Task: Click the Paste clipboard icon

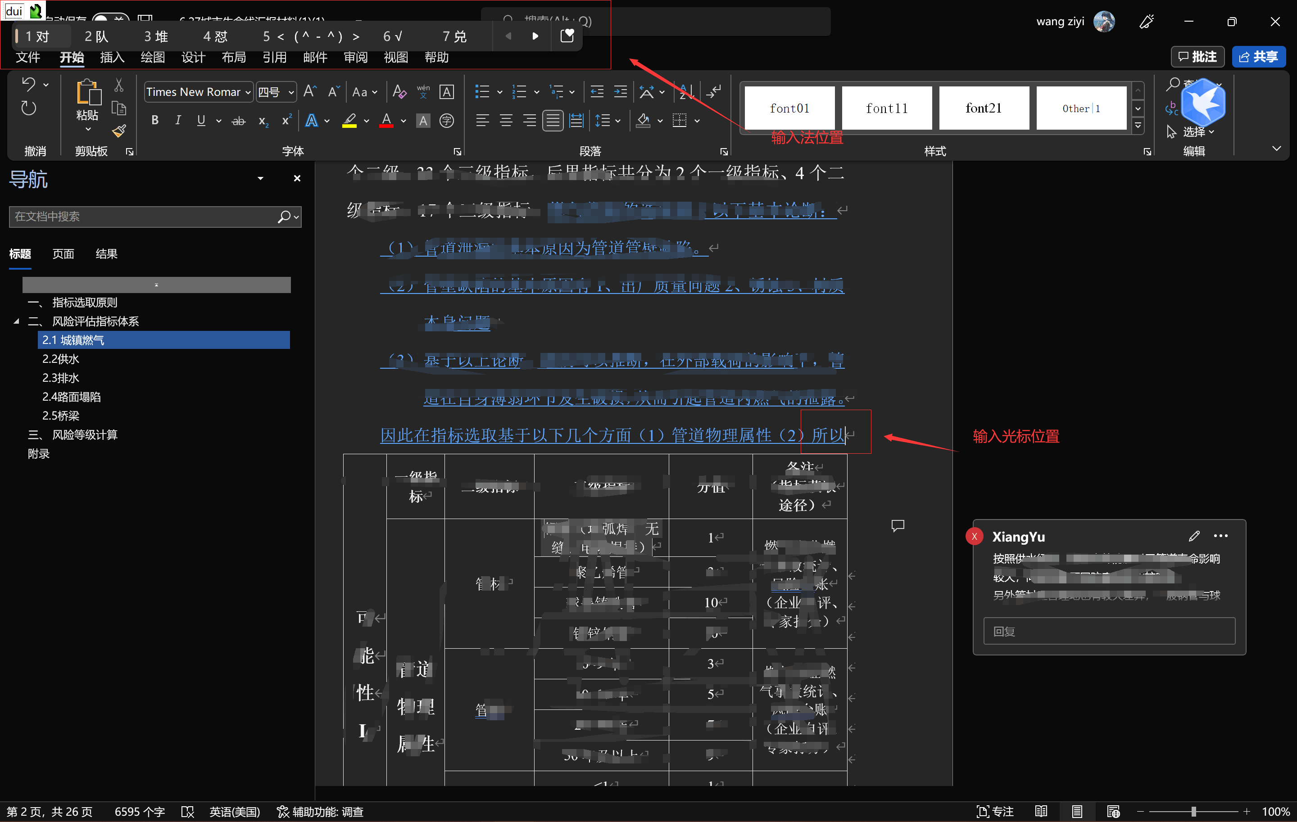Action: [x=88, y=93]
